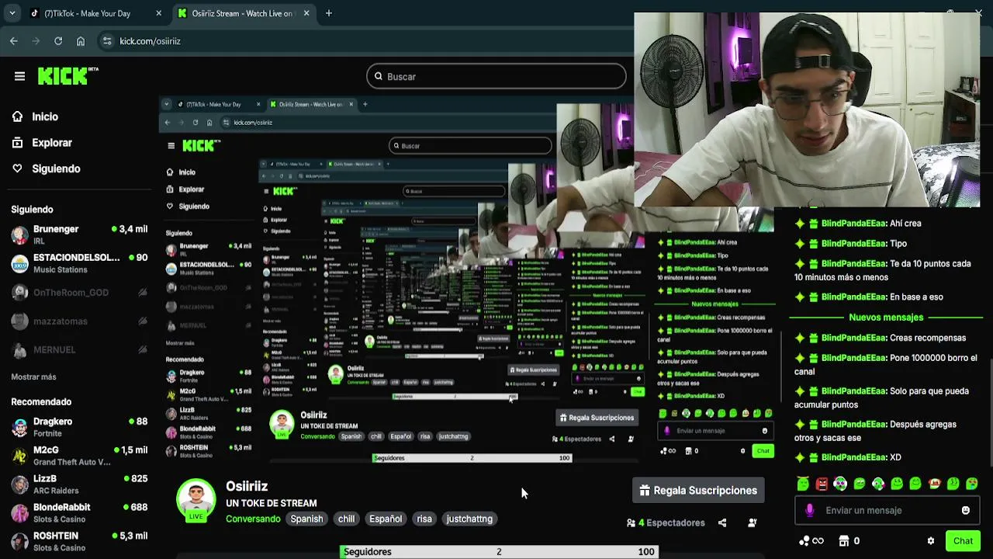Image resolution: width=993 pixels, height=559 pixels.
Task: Open Explorar in the sidebar
Action: 52,143
